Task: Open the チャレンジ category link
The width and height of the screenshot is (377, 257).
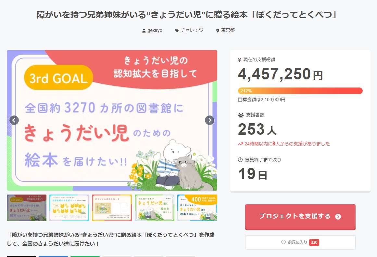Action: tap(192, 30)
